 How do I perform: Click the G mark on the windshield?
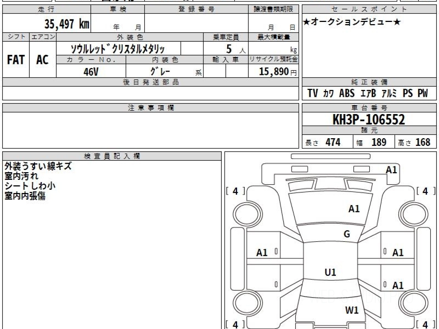(x=347, y=234)
